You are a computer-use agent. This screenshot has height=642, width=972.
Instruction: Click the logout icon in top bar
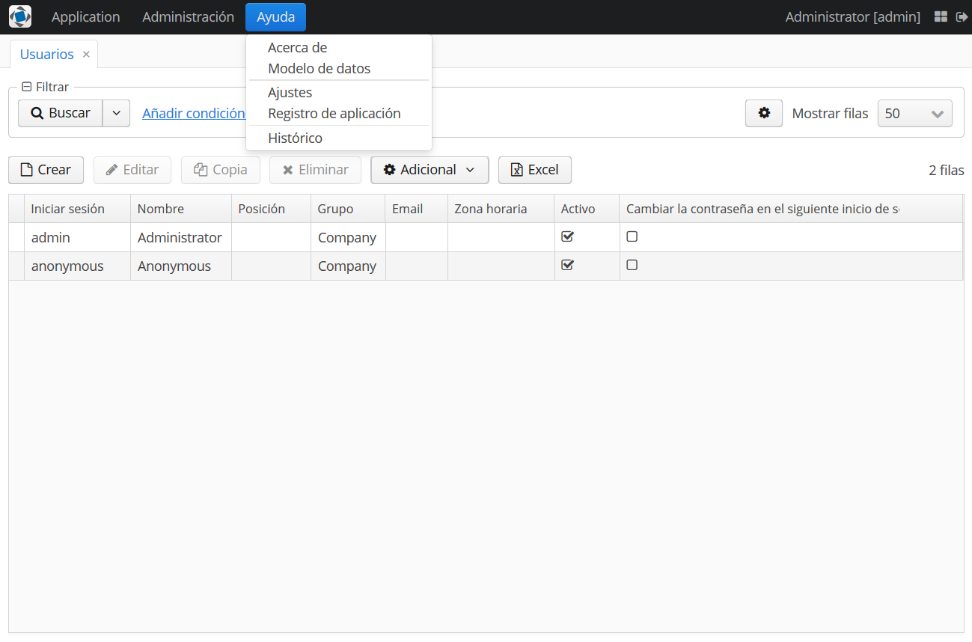pos(962,16)
